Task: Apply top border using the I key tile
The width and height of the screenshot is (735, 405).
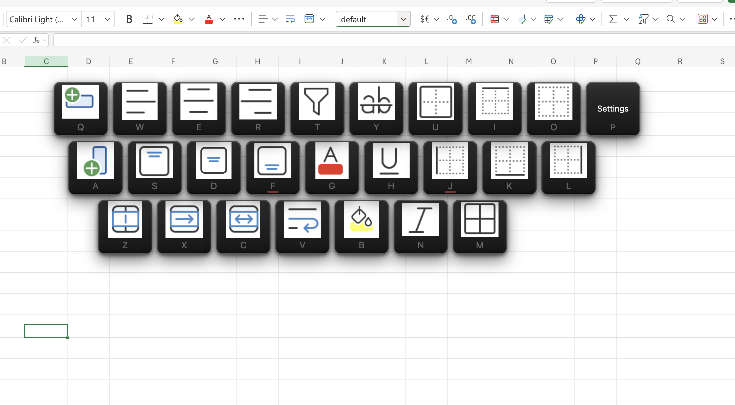Action: click(x=495, y=109)
